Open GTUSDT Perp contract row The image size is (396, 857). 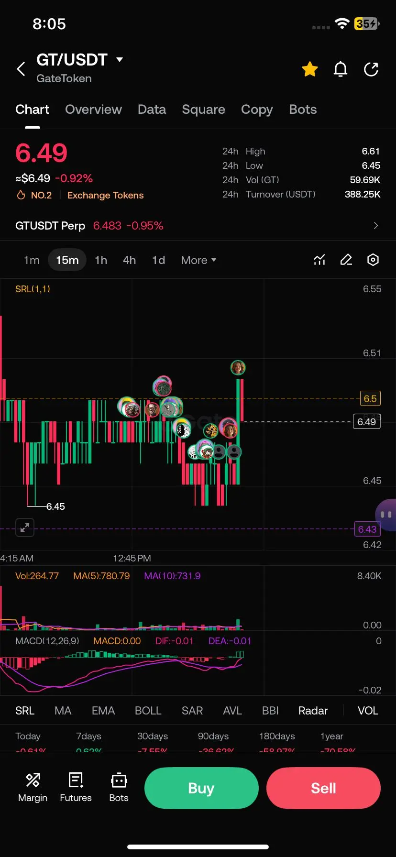point(198,226)
